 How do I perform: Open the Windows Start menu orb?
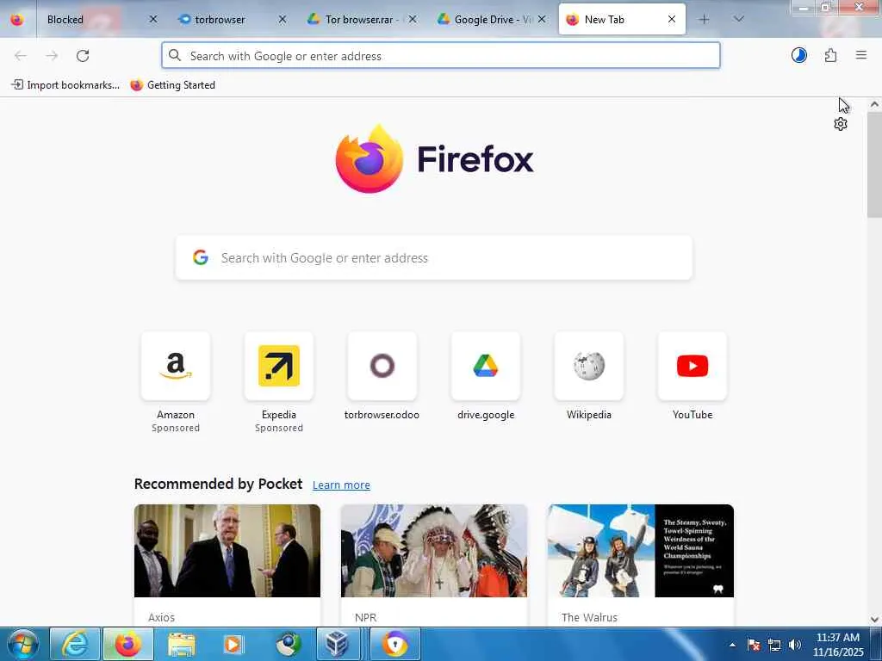23,644
